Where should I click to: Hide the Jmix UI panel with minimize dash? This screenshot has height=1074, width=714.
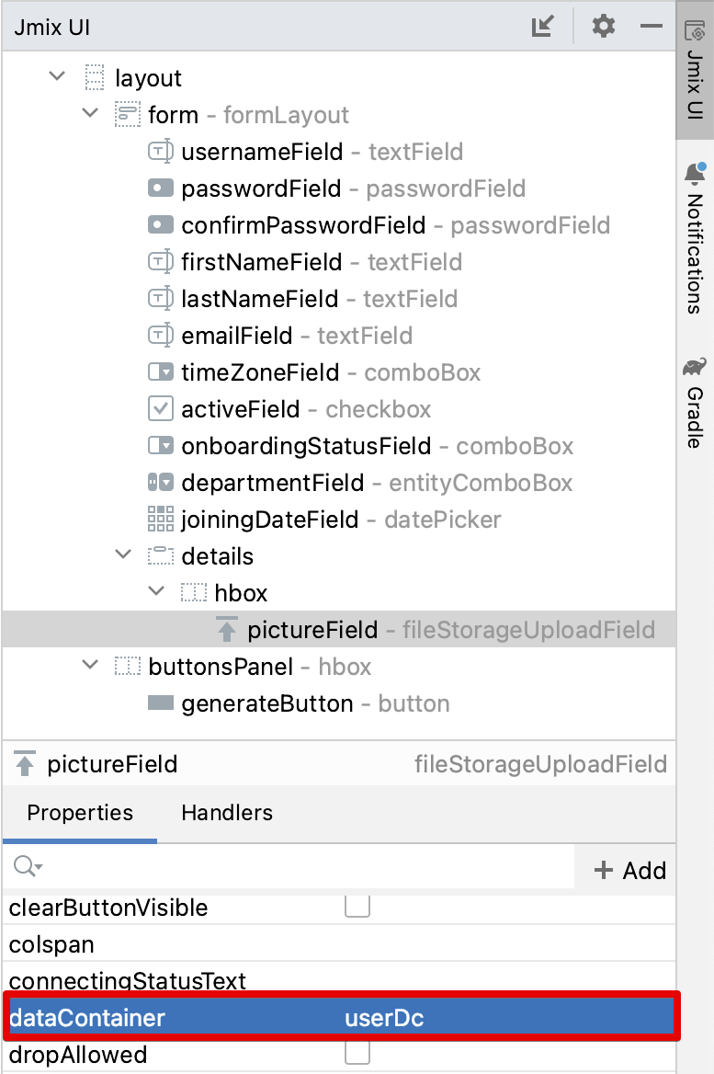click(x=652, y=27)
